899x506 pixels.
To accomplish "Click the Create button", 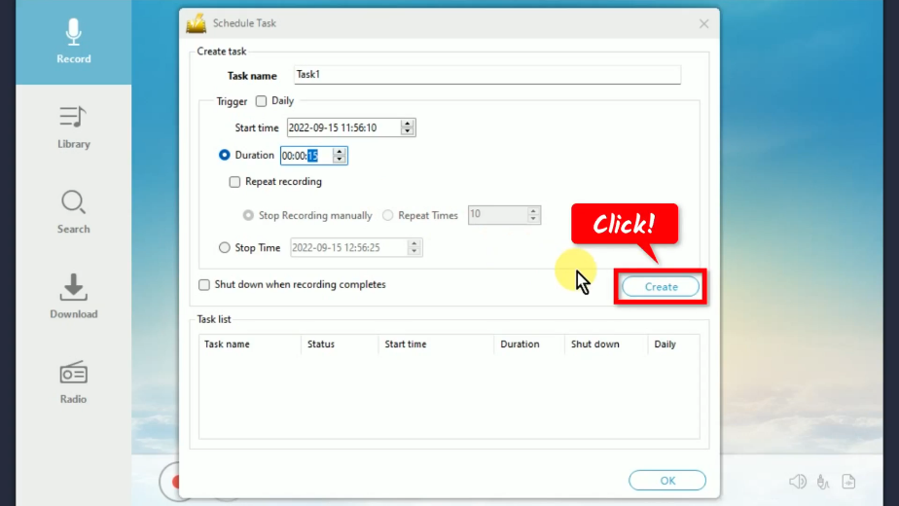I will pyautogui.click(x=661, y=287).
